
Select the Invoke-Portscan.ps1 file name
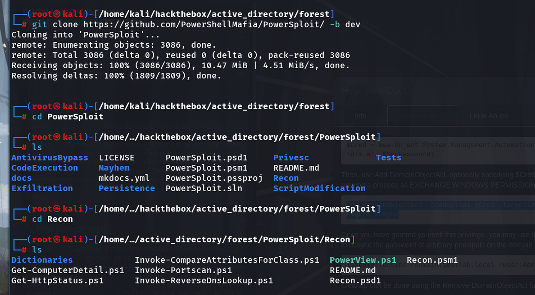coord(183,270)
